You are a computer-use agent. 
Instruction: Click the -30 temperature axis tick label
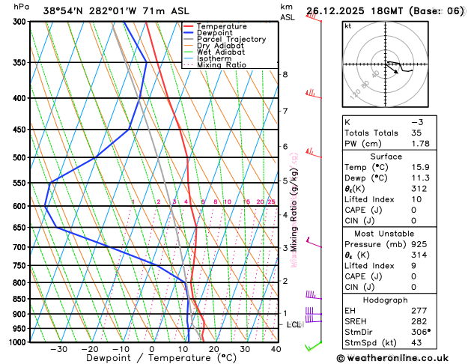coord(58,349)
